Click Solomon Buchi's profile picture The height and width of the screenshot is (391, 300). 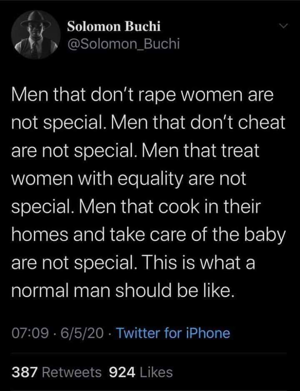click(x=33, y=35)
